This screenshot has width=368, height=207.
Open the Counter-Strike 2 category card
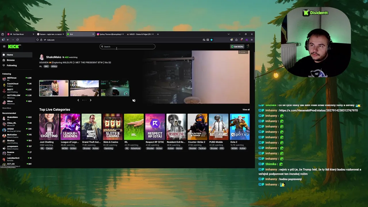click(197, 127)
